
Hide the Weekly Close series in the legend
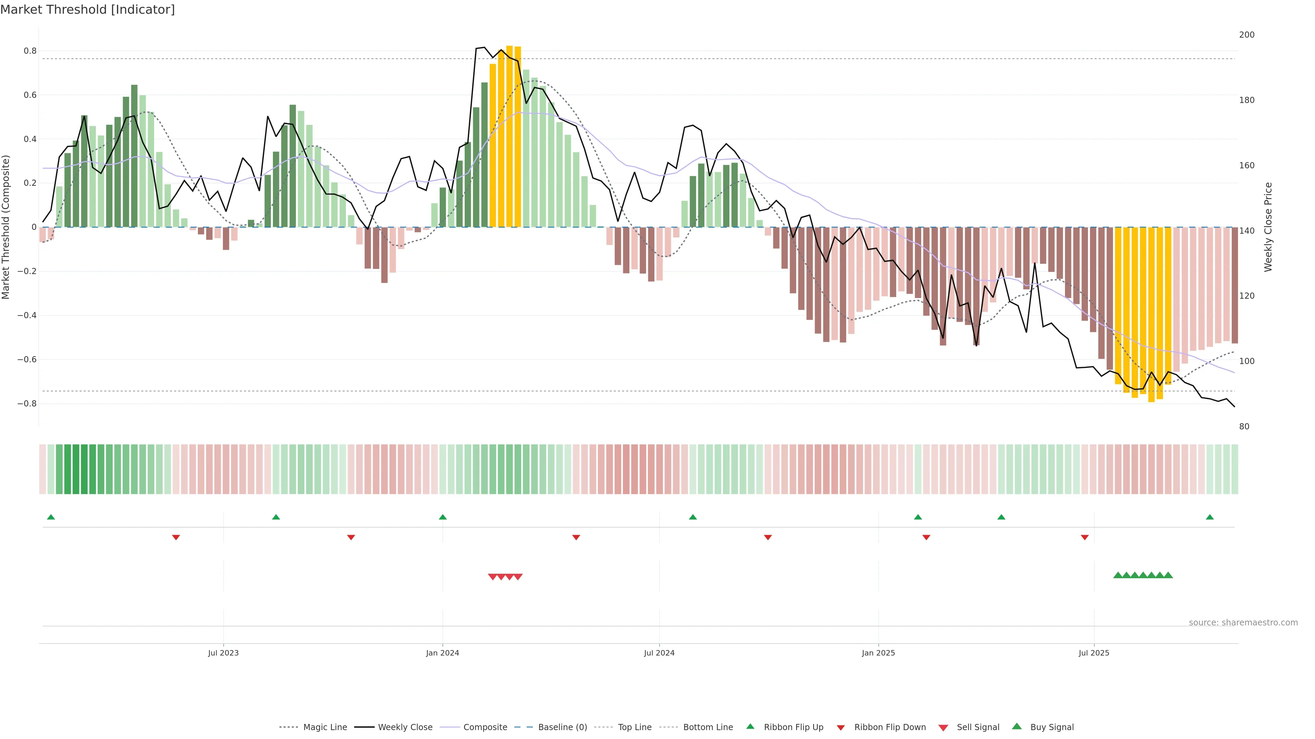[x=405, y=727]
